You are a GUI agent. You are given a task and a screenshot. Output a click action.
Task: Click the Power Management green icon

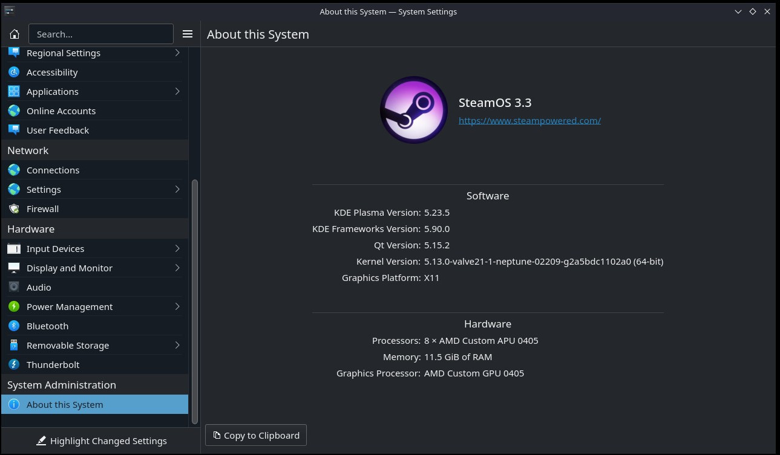pyautogui.click(x=14, y=306)
